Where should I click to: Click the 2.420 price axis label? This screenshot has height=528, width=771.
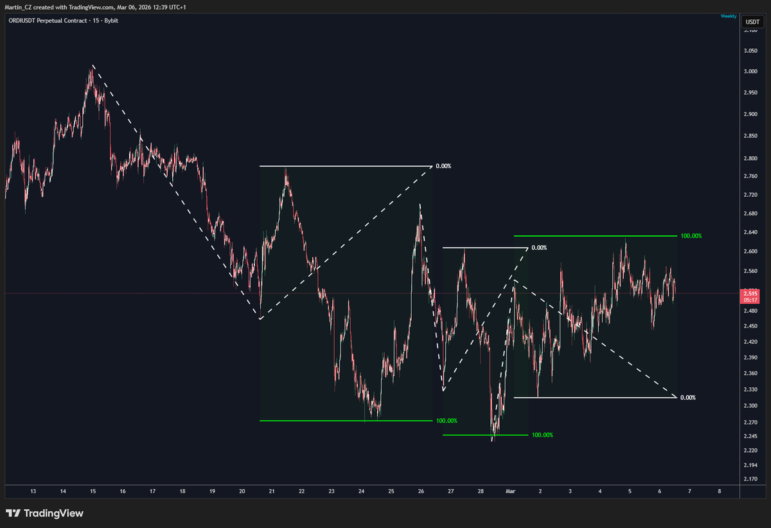750,342
